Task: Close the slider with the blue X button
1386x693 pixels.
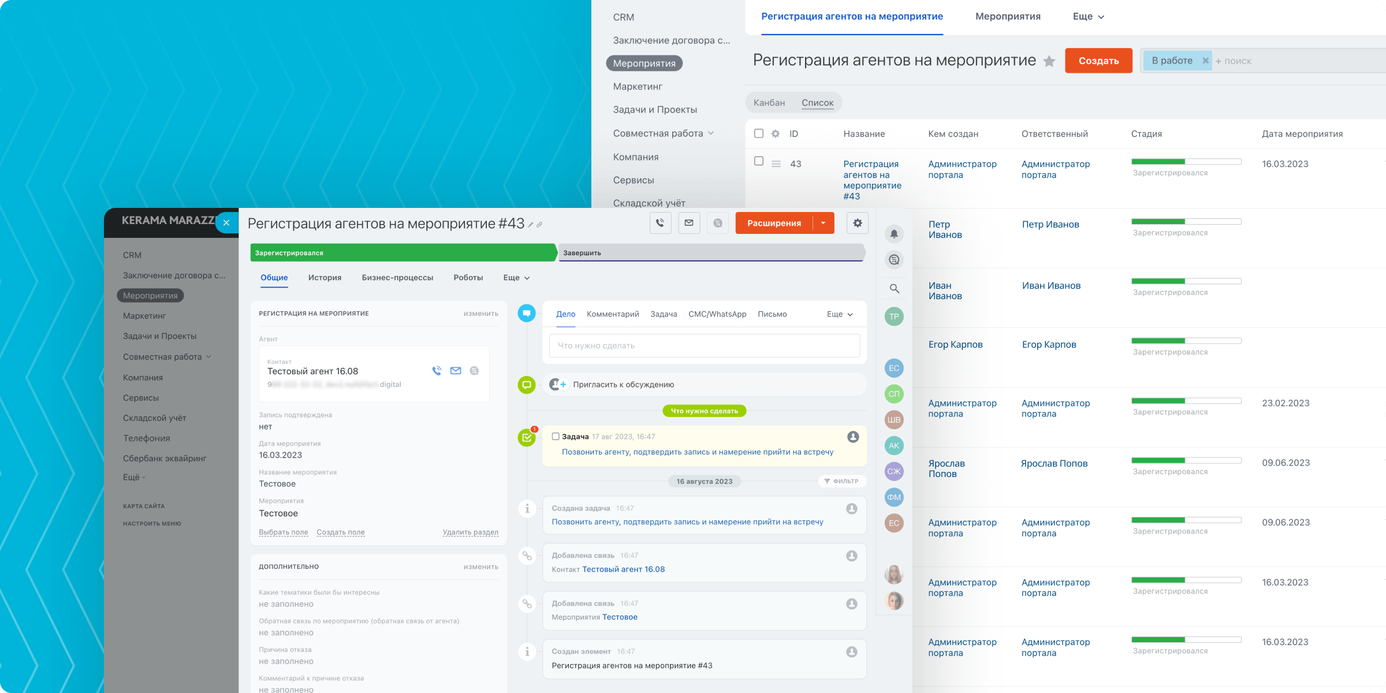Action: point(226,222)
